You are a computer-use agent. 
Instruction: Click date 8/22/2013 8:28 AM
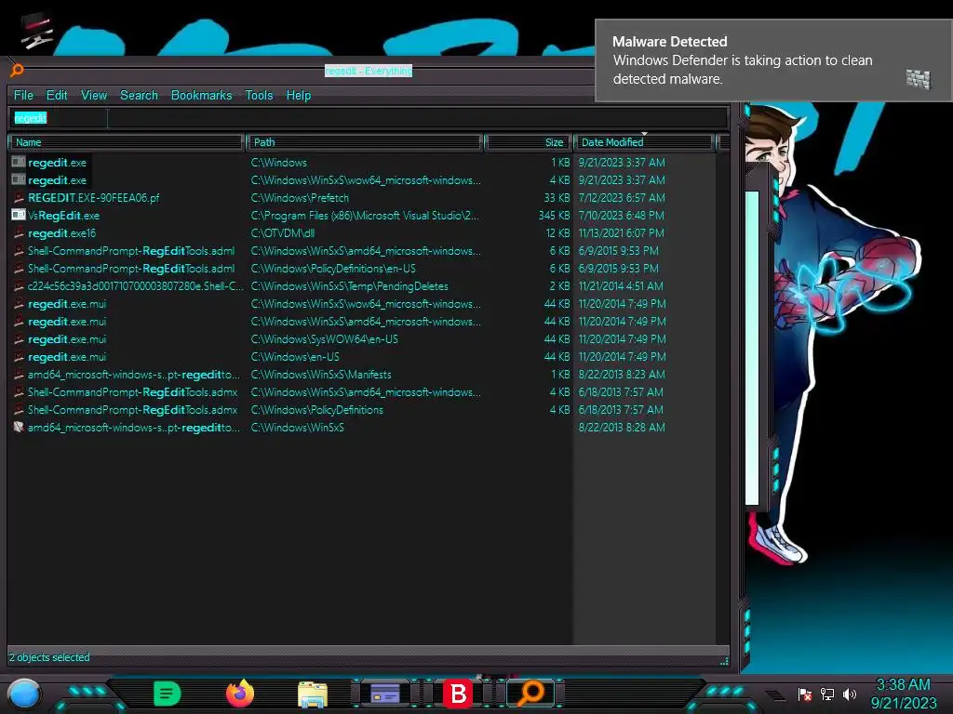click(621, 428)
